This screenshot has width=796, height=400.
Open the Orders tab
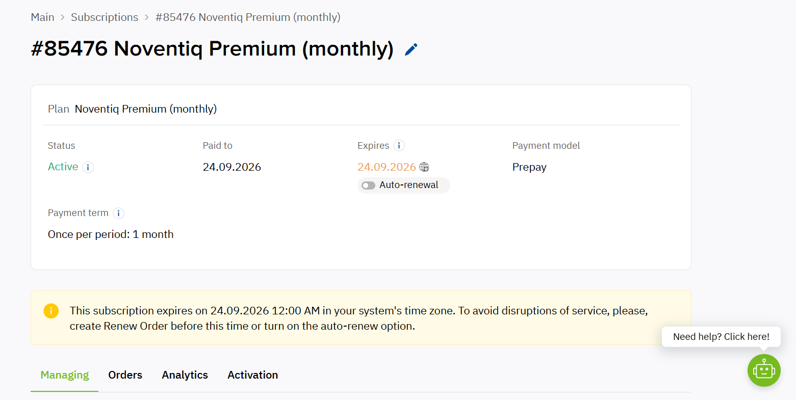125,375
